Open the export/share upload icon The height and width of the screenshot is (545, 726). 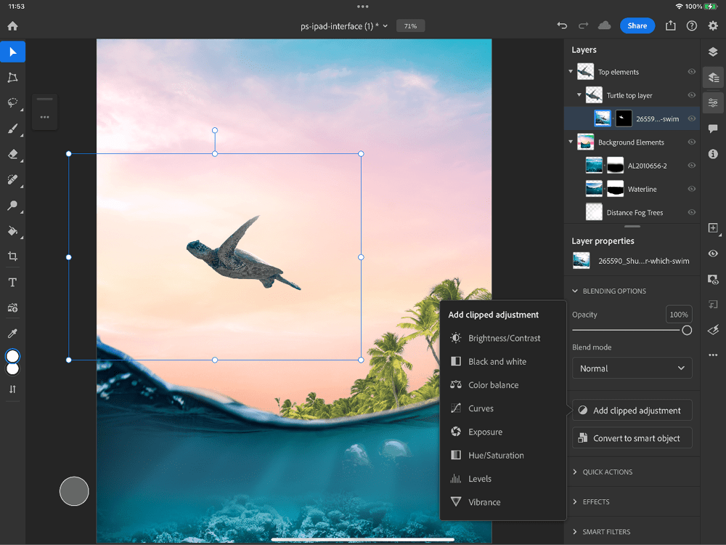pos(670,26)
